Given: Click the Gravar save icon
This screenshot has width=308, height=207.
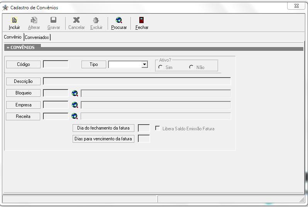Looking at the screenshot, I should tap(53, 20).
